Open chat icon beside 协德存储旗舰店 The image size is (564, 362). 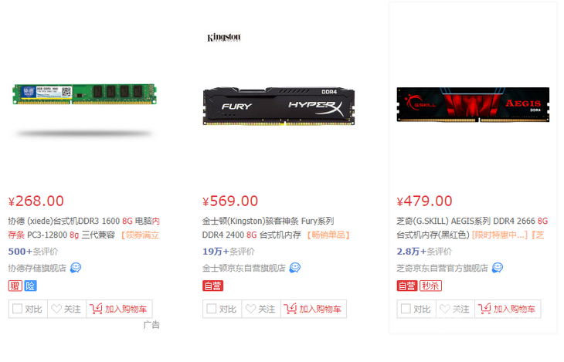click(x=76, y=268)
